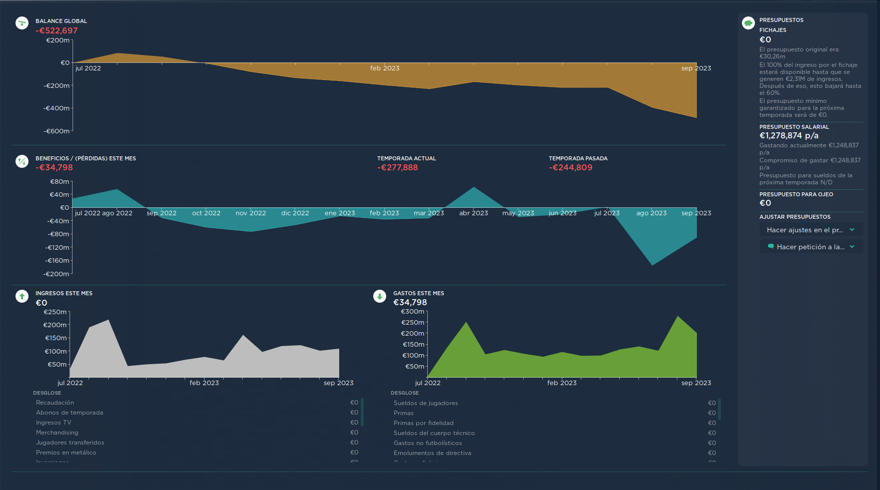Select the Primas expense row
This screenshot has height=490, width=880.
554,413
